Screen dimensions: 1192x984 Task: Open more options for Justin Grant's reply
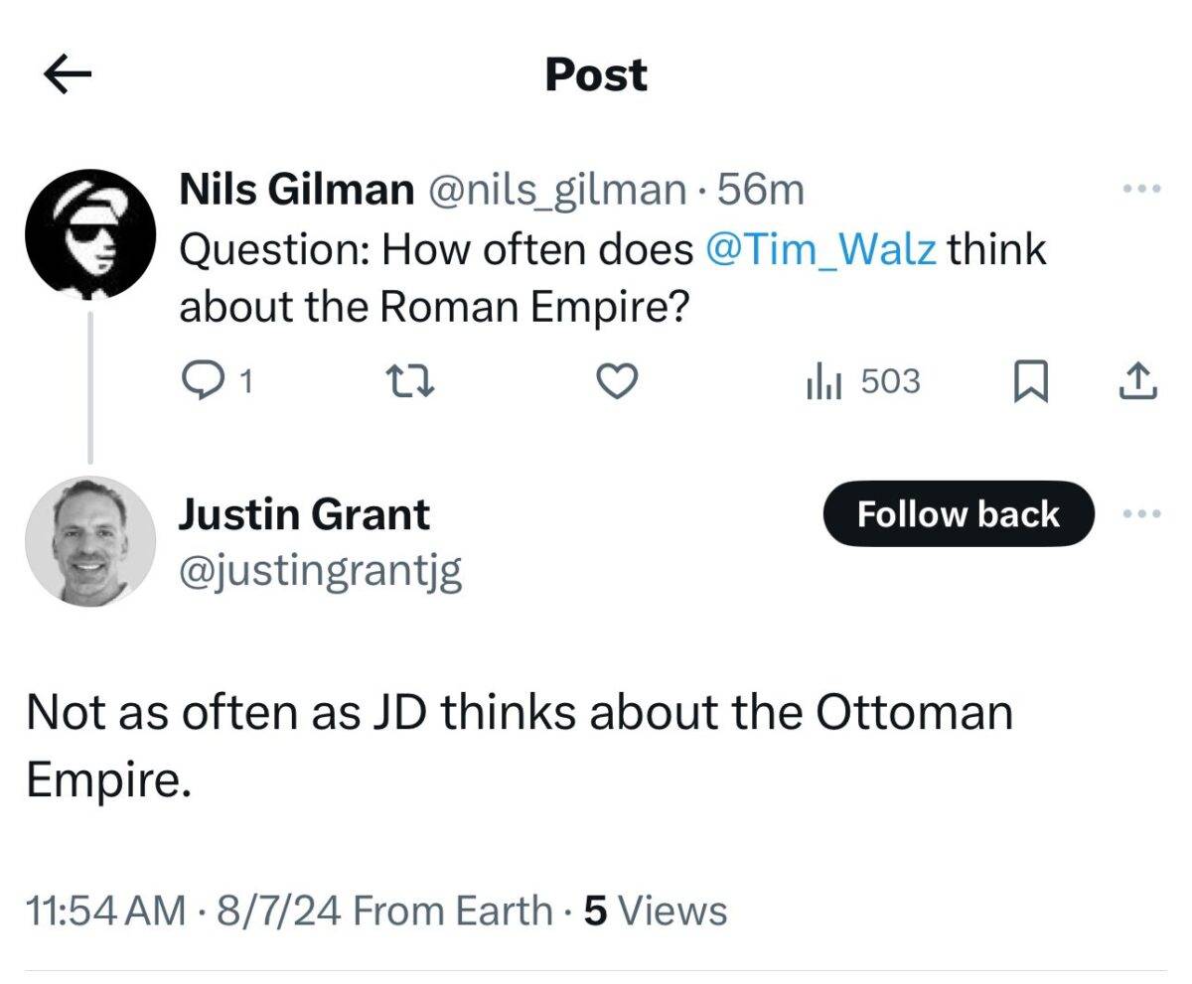[x=1140, y=513]
